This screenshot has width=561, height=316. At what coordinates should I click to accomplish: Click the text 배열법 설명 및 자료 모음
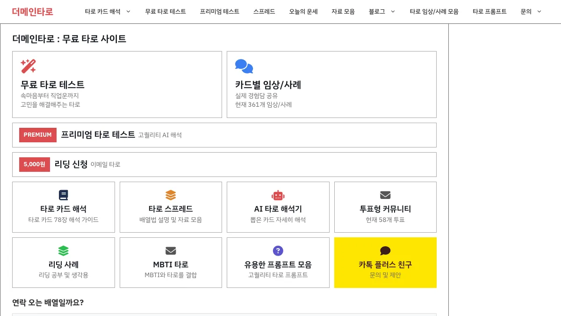coord(171,220)
